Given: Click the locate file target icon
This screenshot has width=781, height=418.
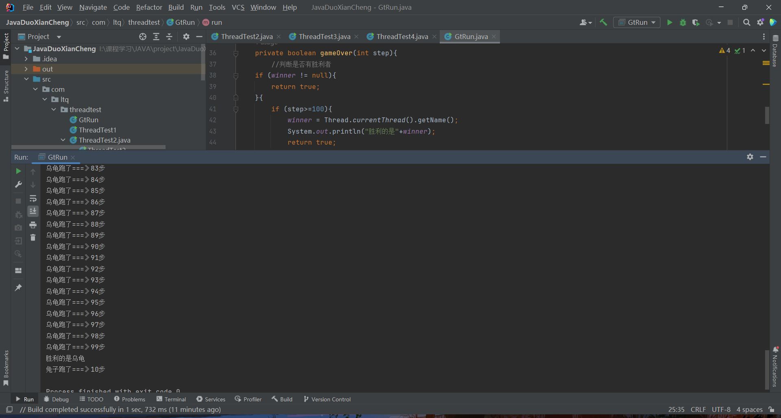Looking at the screenshot, I should [143, 37].
